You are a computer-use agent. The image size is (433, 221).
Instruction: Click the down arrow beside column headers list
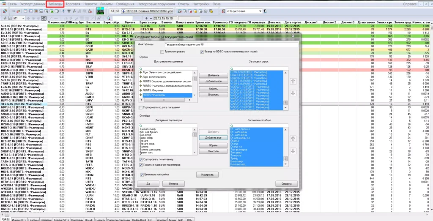(294, 151)
